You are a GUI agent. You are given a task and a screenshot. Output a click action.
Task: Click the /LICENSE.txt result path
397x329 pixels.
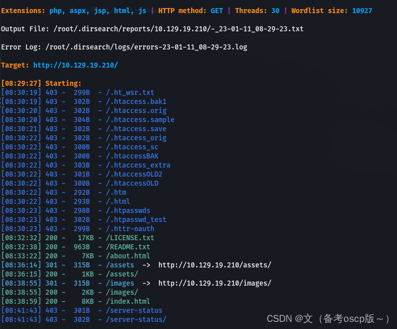[x=130, y=238]
